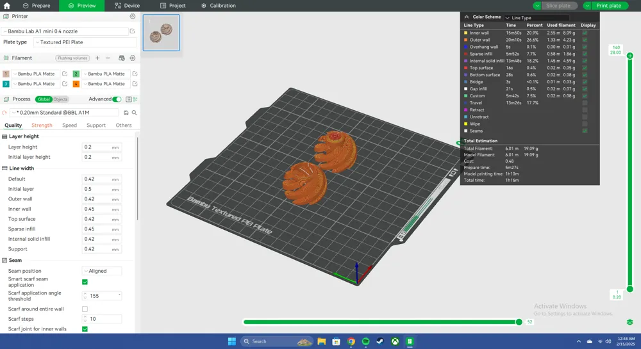
Task: Edit the Bambu Lab A1 mini printer preset
Action: coord(133,31)
